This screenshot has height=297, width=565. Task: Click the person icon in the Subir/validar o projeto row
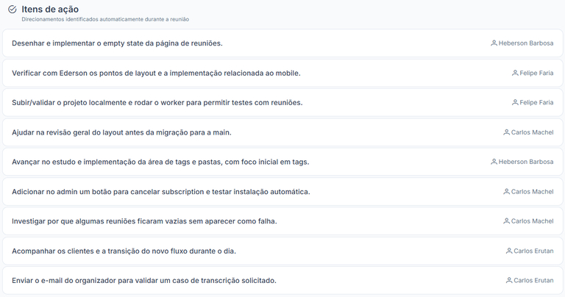point(515,103)
